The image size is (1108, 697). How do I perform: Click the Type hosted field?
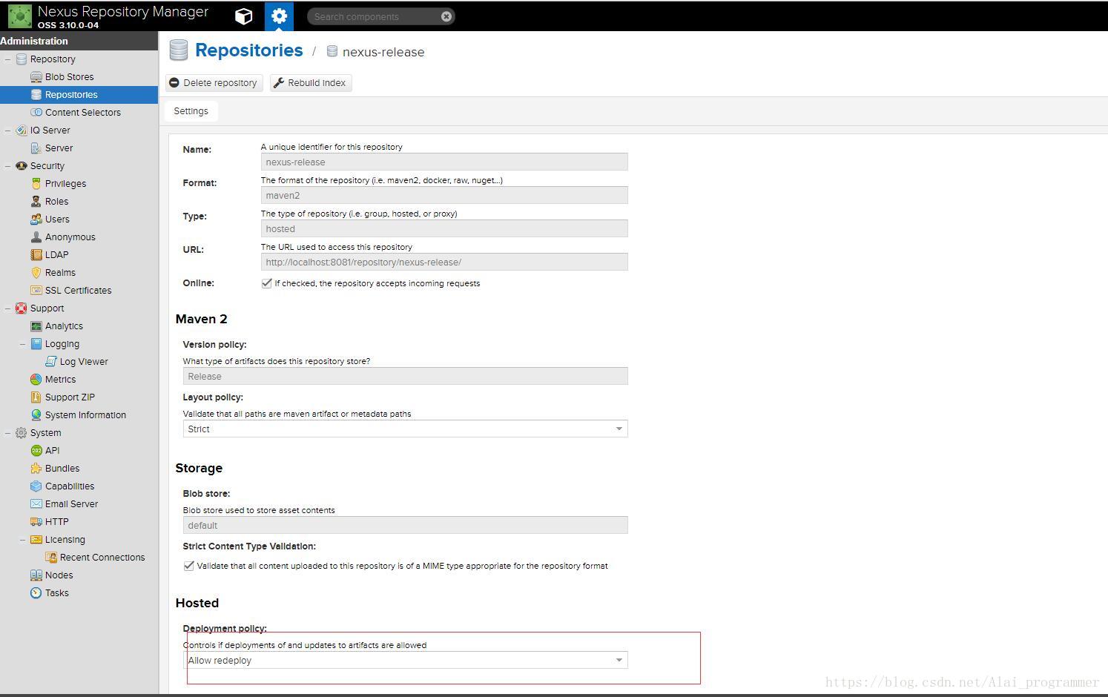click(444, 228)
